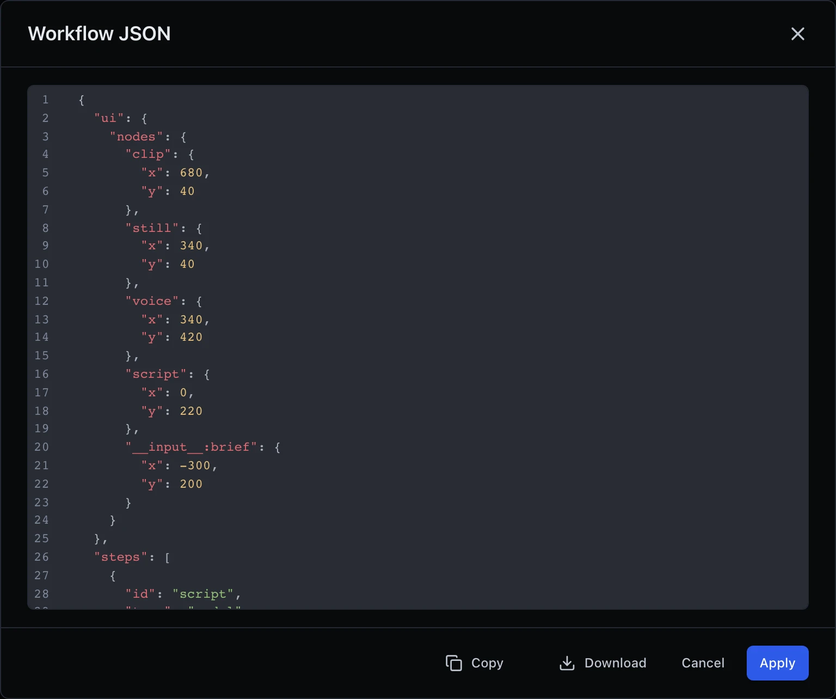Click the value 680 on line 5
Screen dimensions: 836x699
click(x=191, y=173)
